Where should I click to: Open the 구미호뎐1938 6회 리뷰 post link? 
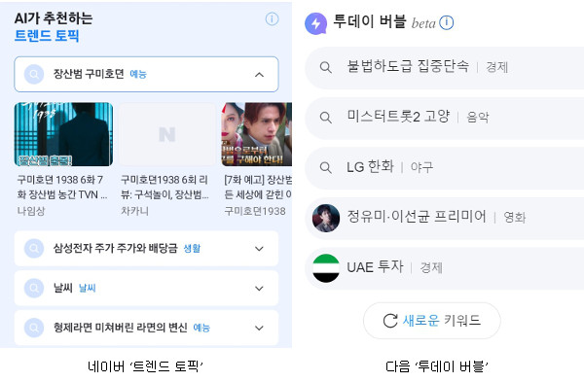point(164,187)
